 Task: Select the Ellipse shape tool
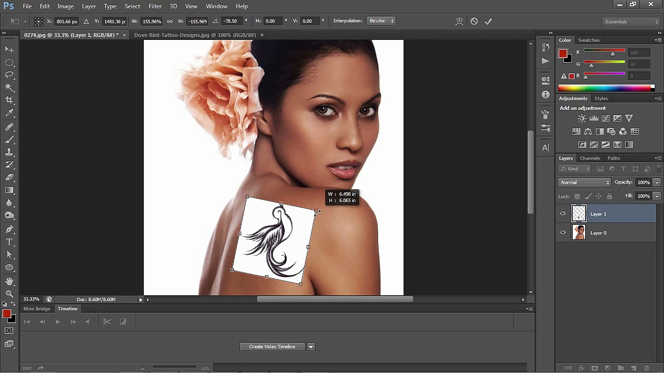pos(9,267)
